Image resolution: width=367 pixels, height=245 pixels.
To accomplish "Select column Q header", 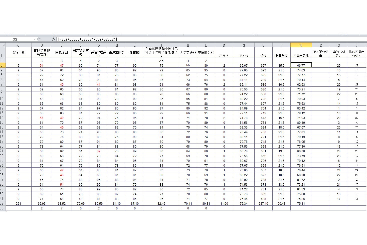I will (301, 45).
